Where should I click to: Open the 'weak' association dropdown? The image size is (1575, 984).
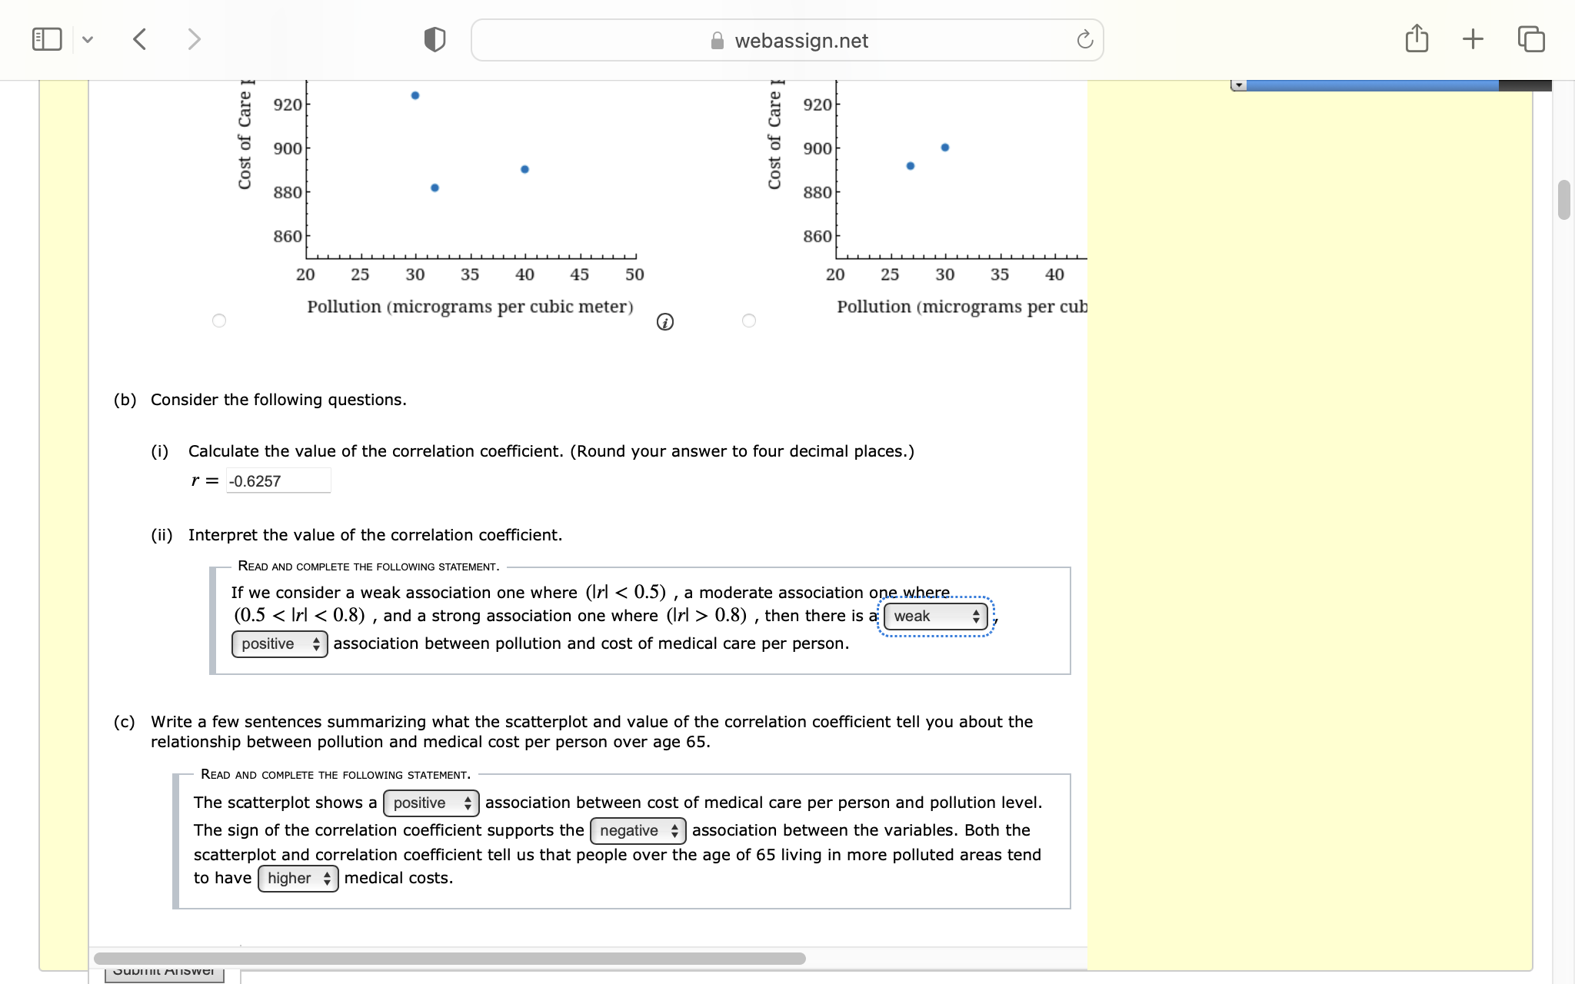tap(933, 616)
